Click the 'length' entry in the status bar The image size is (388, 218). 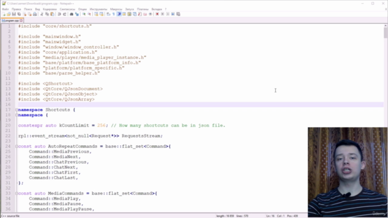click(x=225, y=216)
